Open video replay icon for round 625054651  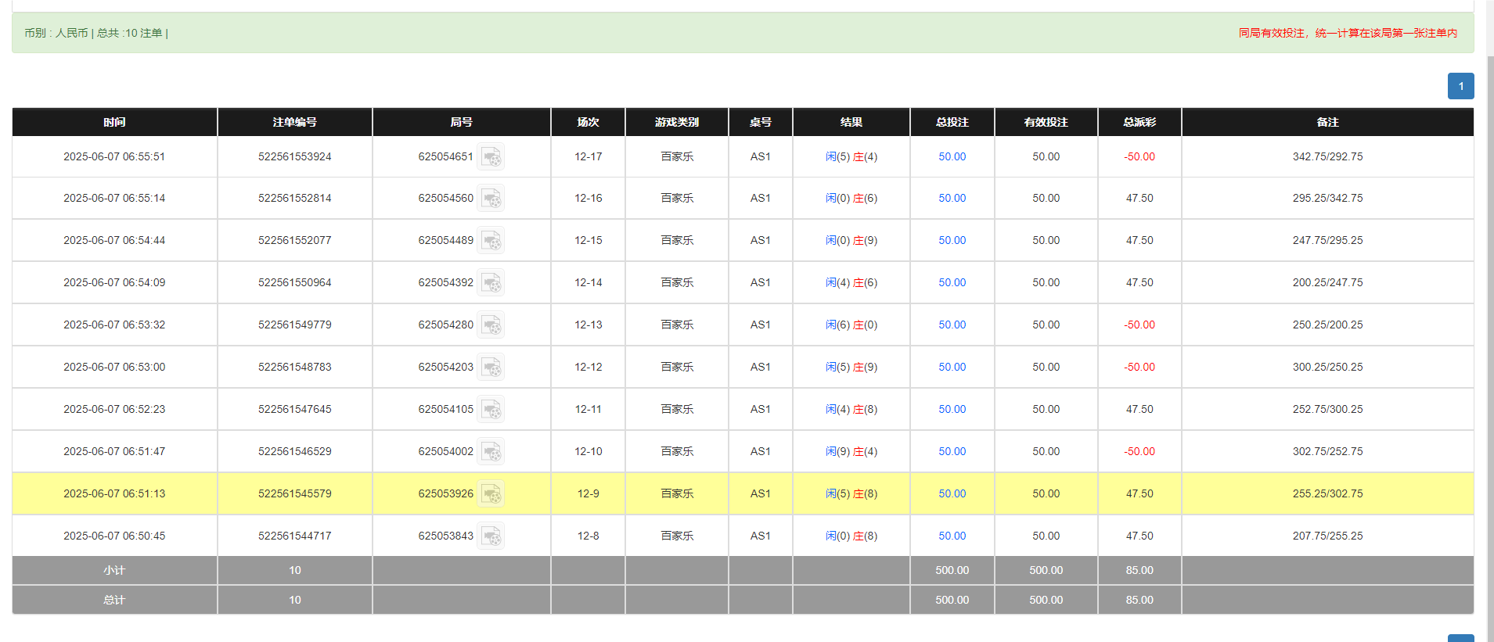[x=491, y=157]
